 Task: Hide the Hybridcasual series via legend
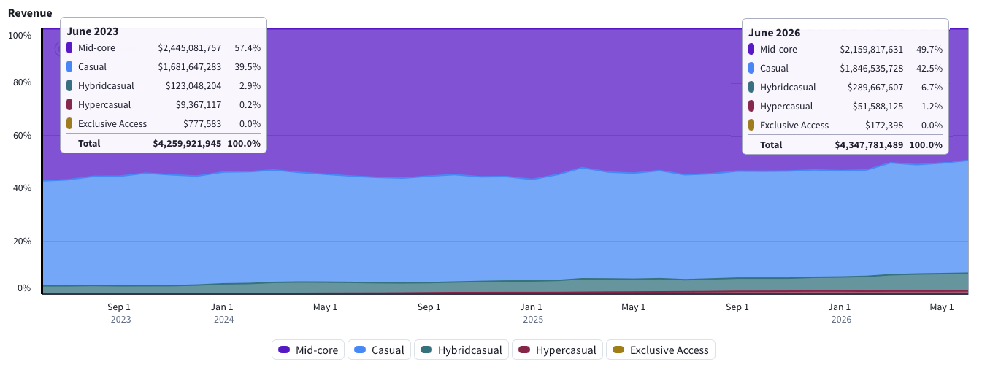tap(461, 350)
